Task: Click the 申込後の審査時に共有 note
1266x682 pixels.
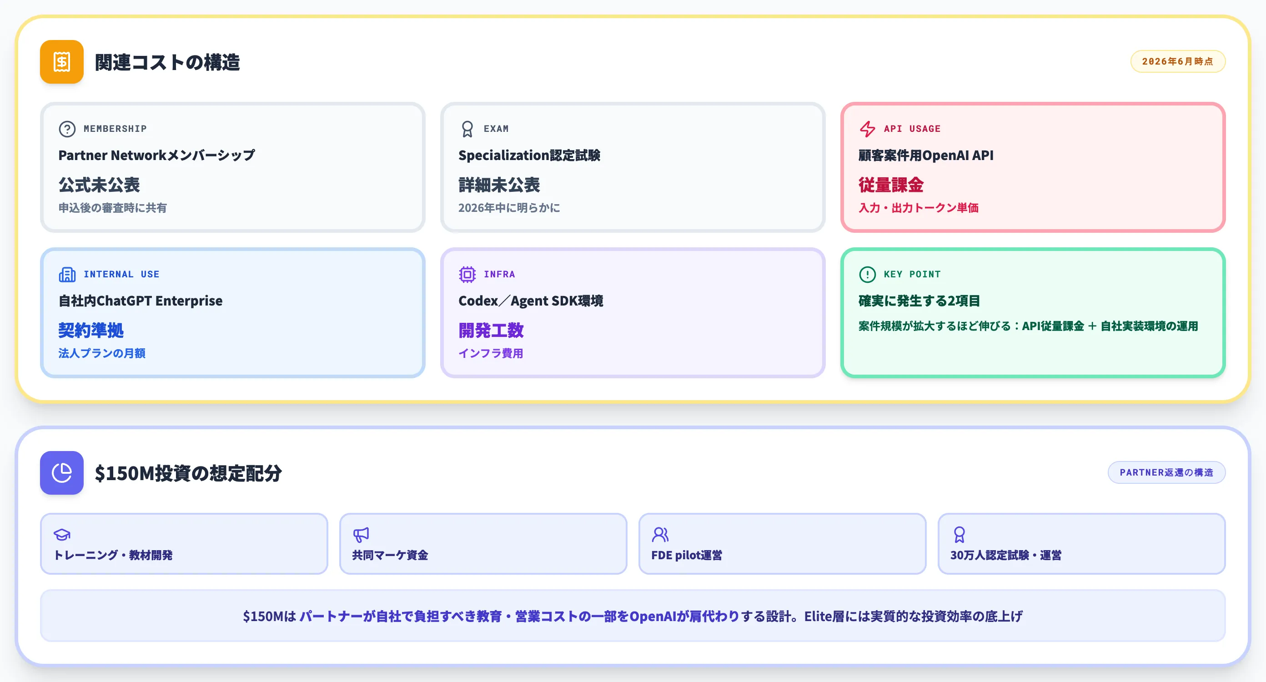Action: (x=112, y=208)
